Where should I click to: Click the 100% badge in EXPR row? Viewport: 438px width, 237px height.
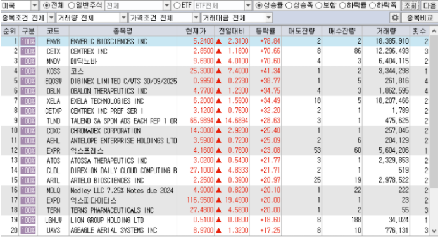click(28, 151)
